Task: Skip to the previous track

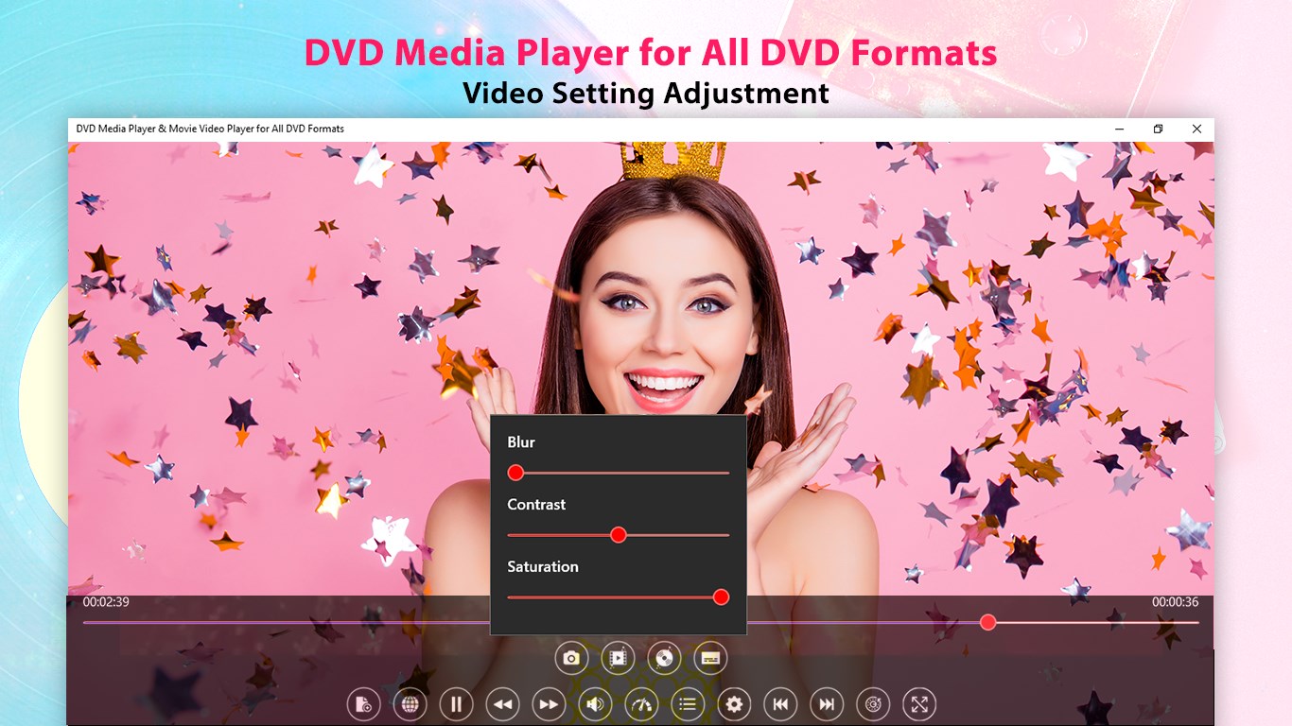Action: pyautogui.click(x=780, y=704)
